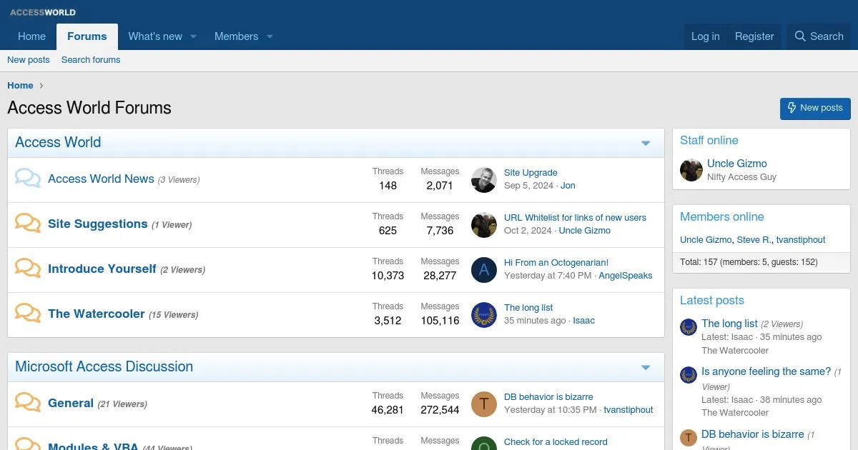Collapse the Access World category
This screenshot has height=450, width=858.
pos(646,144)
